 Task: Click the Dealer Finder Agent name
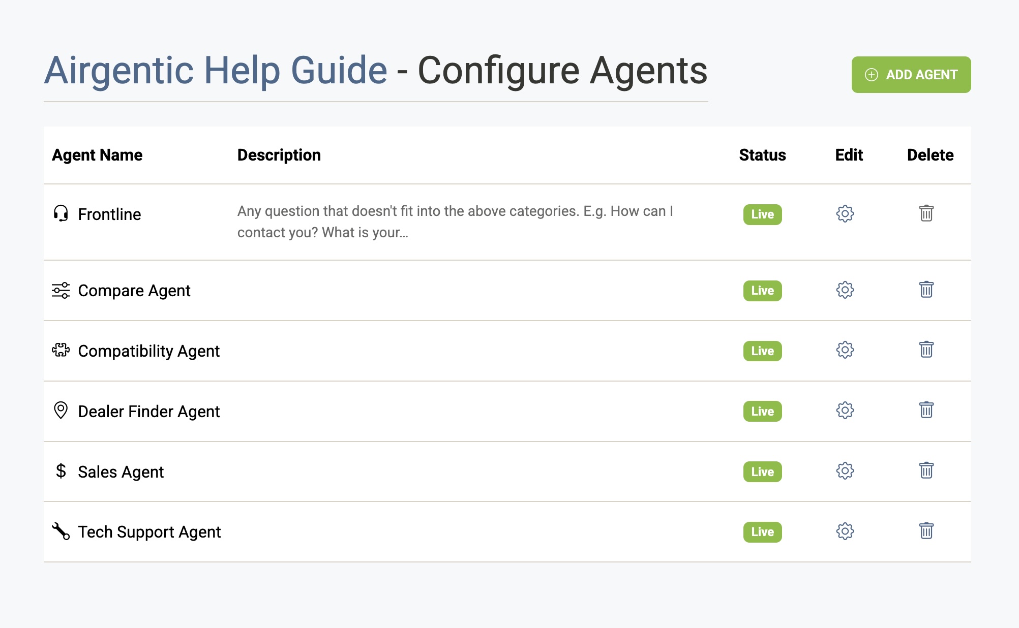coord(148,412)
